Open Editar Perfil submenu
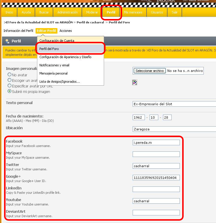The width and height of the screenshot is (216, 223). 46,31
